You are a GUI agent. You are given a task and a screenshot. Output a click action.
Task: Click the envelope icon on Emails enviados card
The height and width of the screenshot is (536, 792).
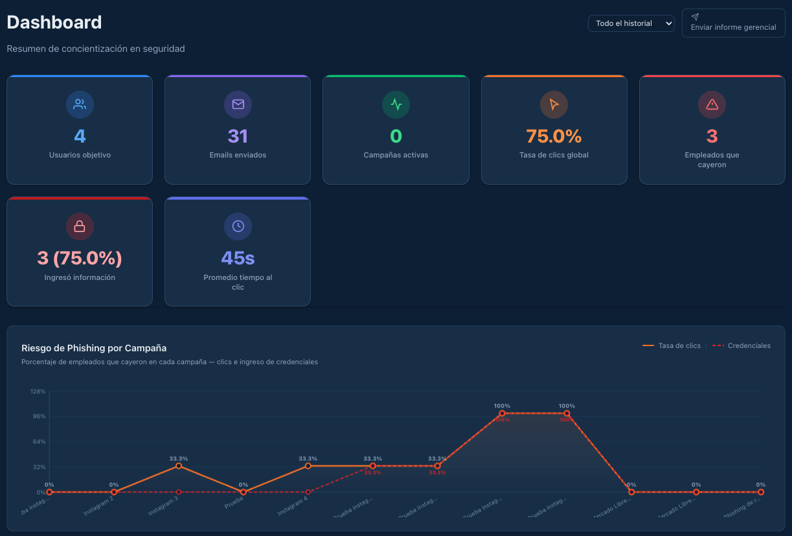pos(238,104)
